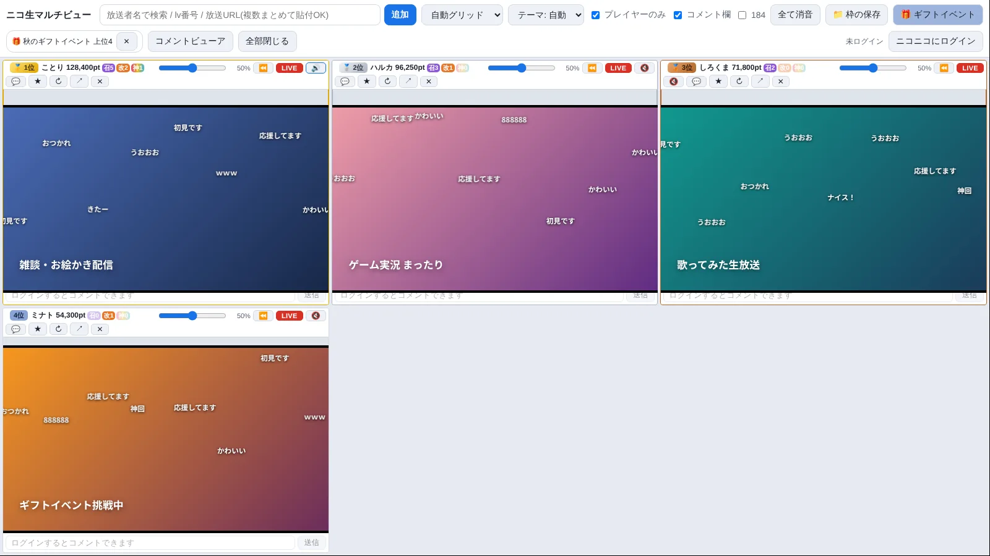This screenshot has height=556, width=990.
Task: Rewind ハルカ's stream
Action: click(x=592, y=68)
